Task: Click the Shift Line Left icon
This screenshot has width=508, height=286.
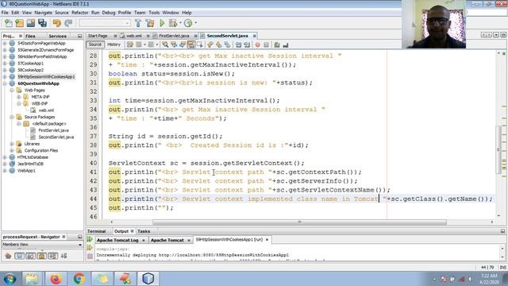Action: [238, 44]
